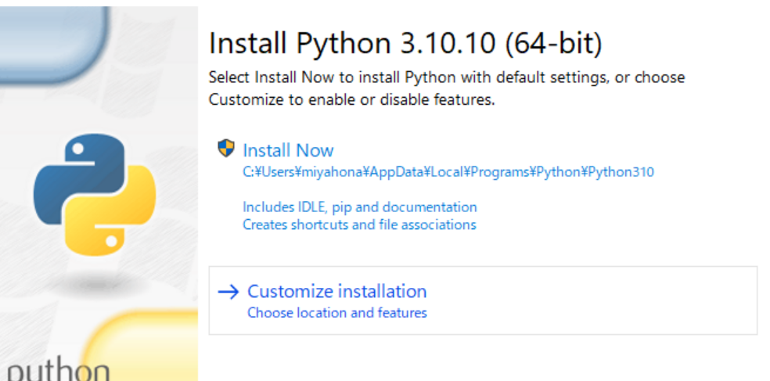Click the arrow icon beside Customize installation

coord(228,292)
